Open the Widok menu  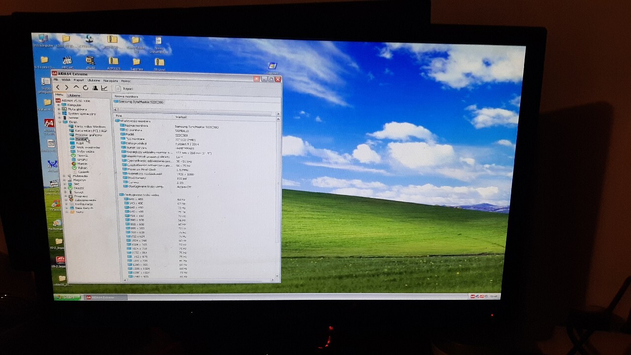66,79
